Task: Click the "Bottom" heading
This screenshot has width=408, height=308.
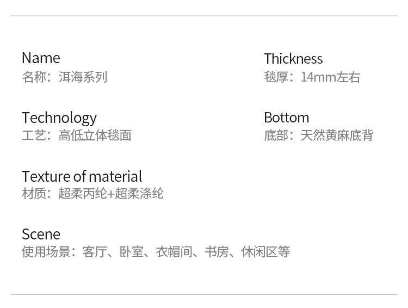Action: pos(286,118)
